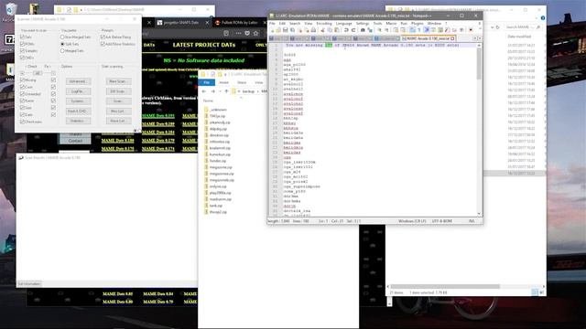Toggle Sets checkbox in Scanner window

(22, 37)
